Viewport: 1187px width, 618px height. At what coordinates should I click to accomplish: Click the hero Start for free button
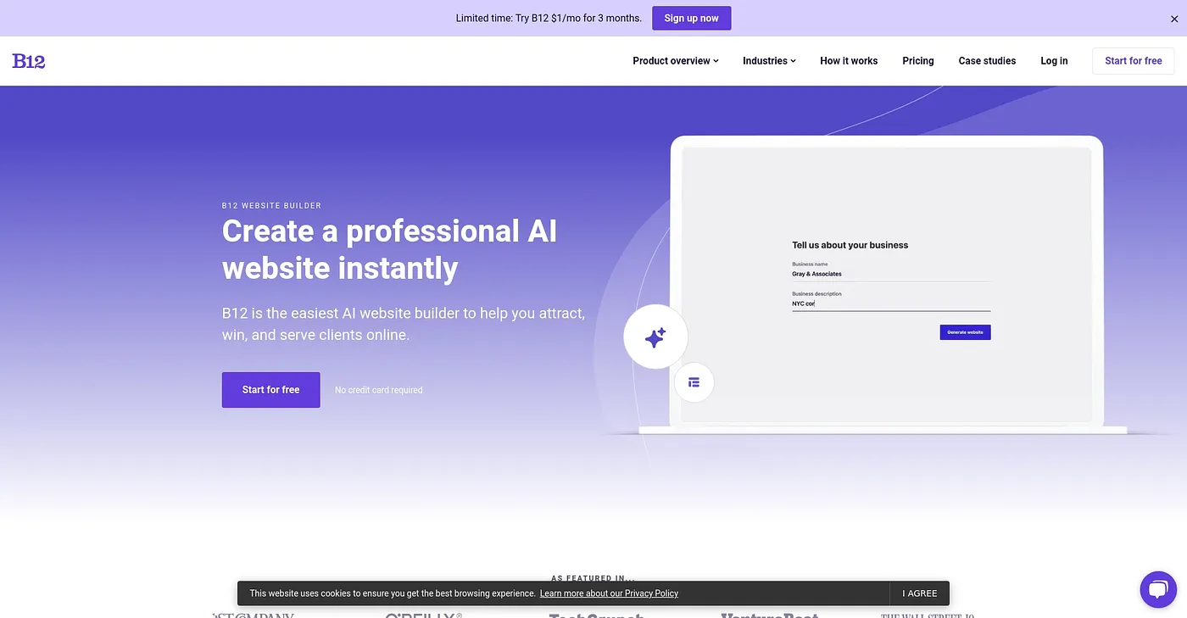pos(271,390)
